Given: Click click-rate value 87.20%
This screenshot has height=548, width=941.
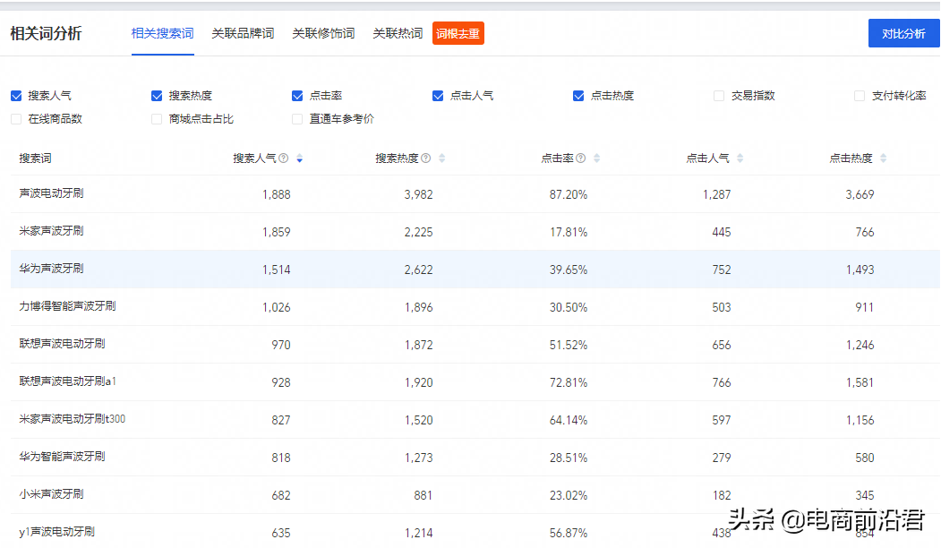Looking at the screenshot, I should (x=569, y=194).
